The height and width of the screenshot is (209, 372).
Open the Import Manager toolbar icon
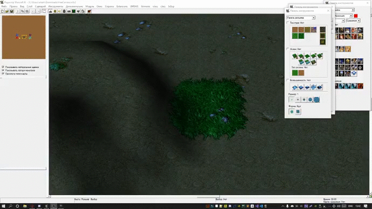[x=83, y=11]
